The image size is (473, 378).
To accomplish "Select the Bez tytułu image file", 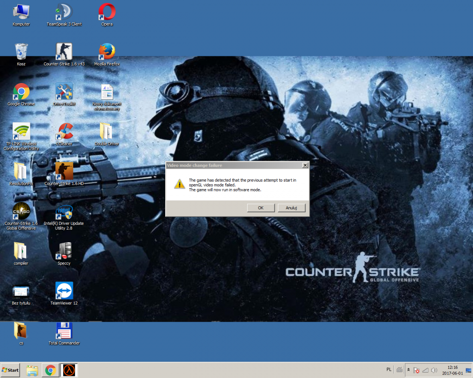I will (x=21, y=295).
